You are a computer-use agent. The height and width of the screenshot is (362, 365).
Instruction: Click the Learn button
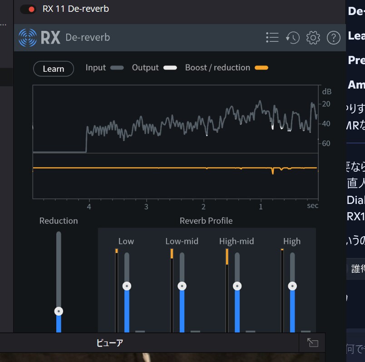54,69
